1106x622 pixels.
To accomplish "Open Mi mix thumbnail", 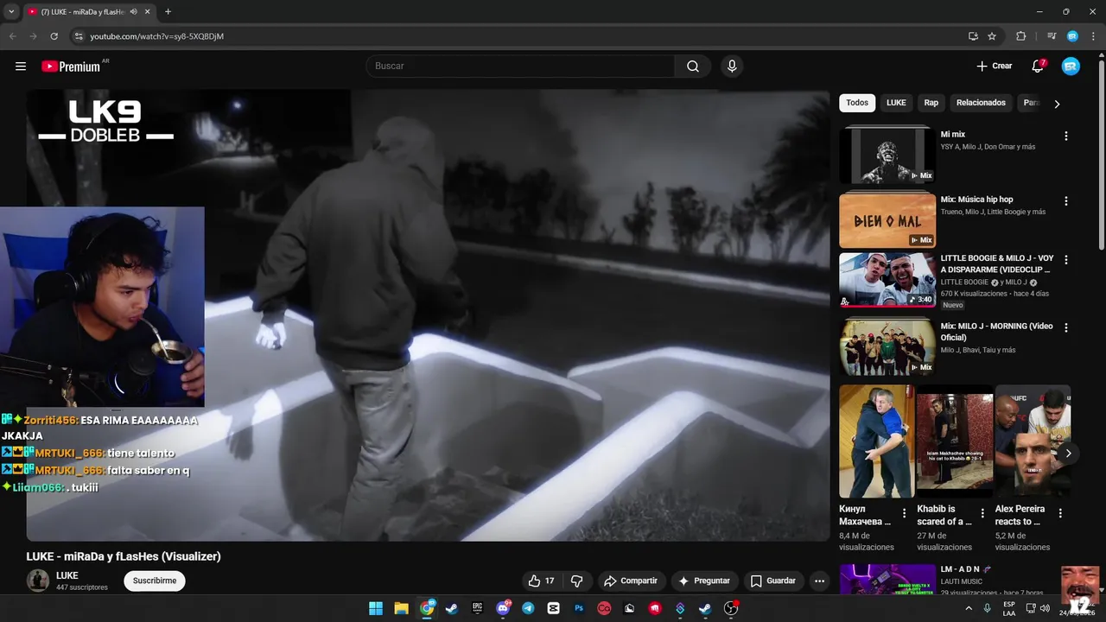I will [887, 155].
